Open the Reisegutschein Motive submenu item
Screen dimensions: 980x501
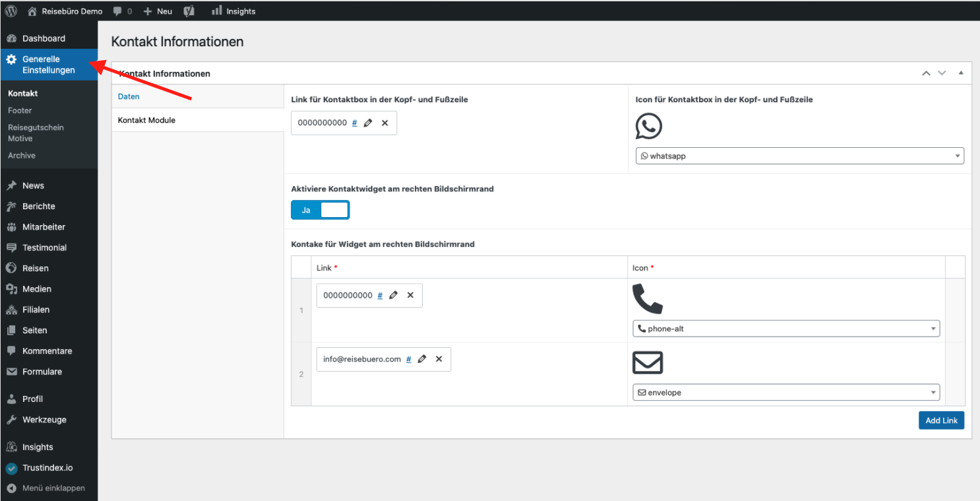click(36, 133)
